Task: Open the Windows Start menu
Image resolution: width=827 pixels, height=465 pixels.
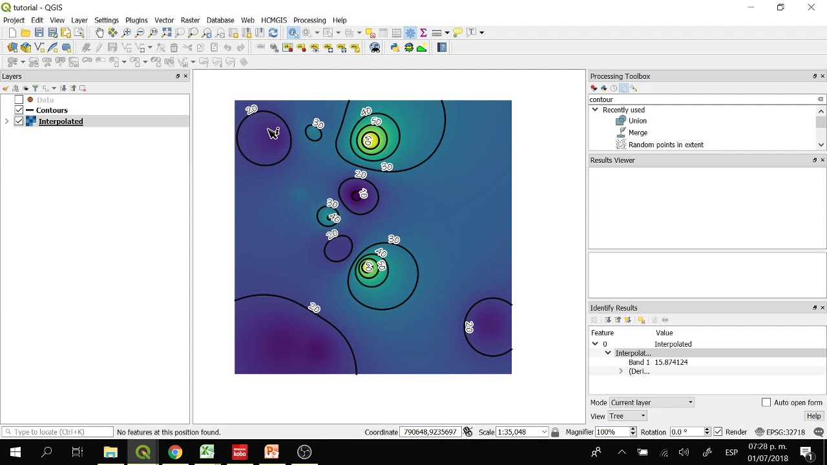Action: [16, 452]
